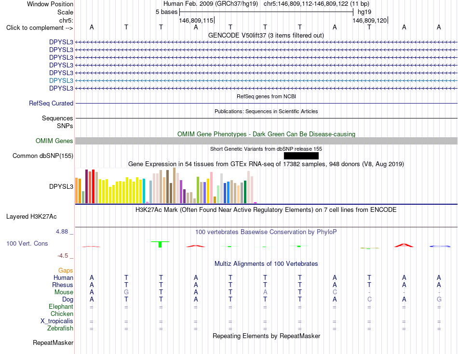458x354 pixels.
Task: Open 'Short Genetic Variants from dbSNP release 155'
Action: click(266, 149)
